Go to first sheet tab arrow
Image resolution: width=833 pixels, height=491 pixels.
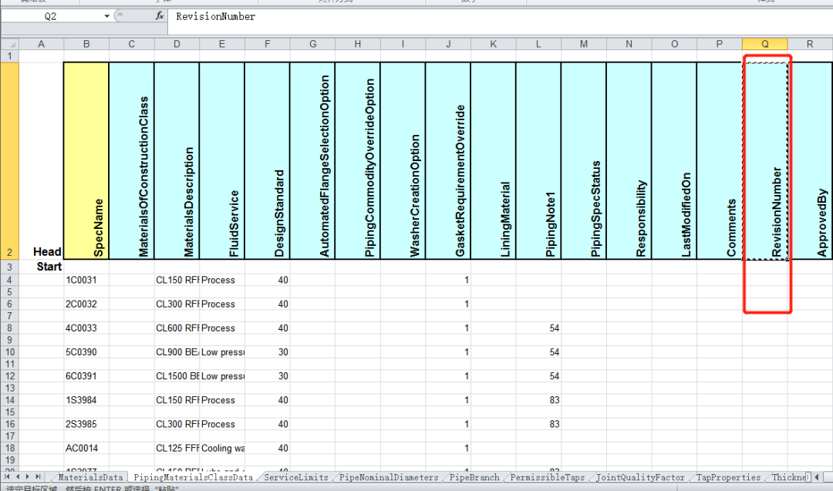[x=7, y=476]
